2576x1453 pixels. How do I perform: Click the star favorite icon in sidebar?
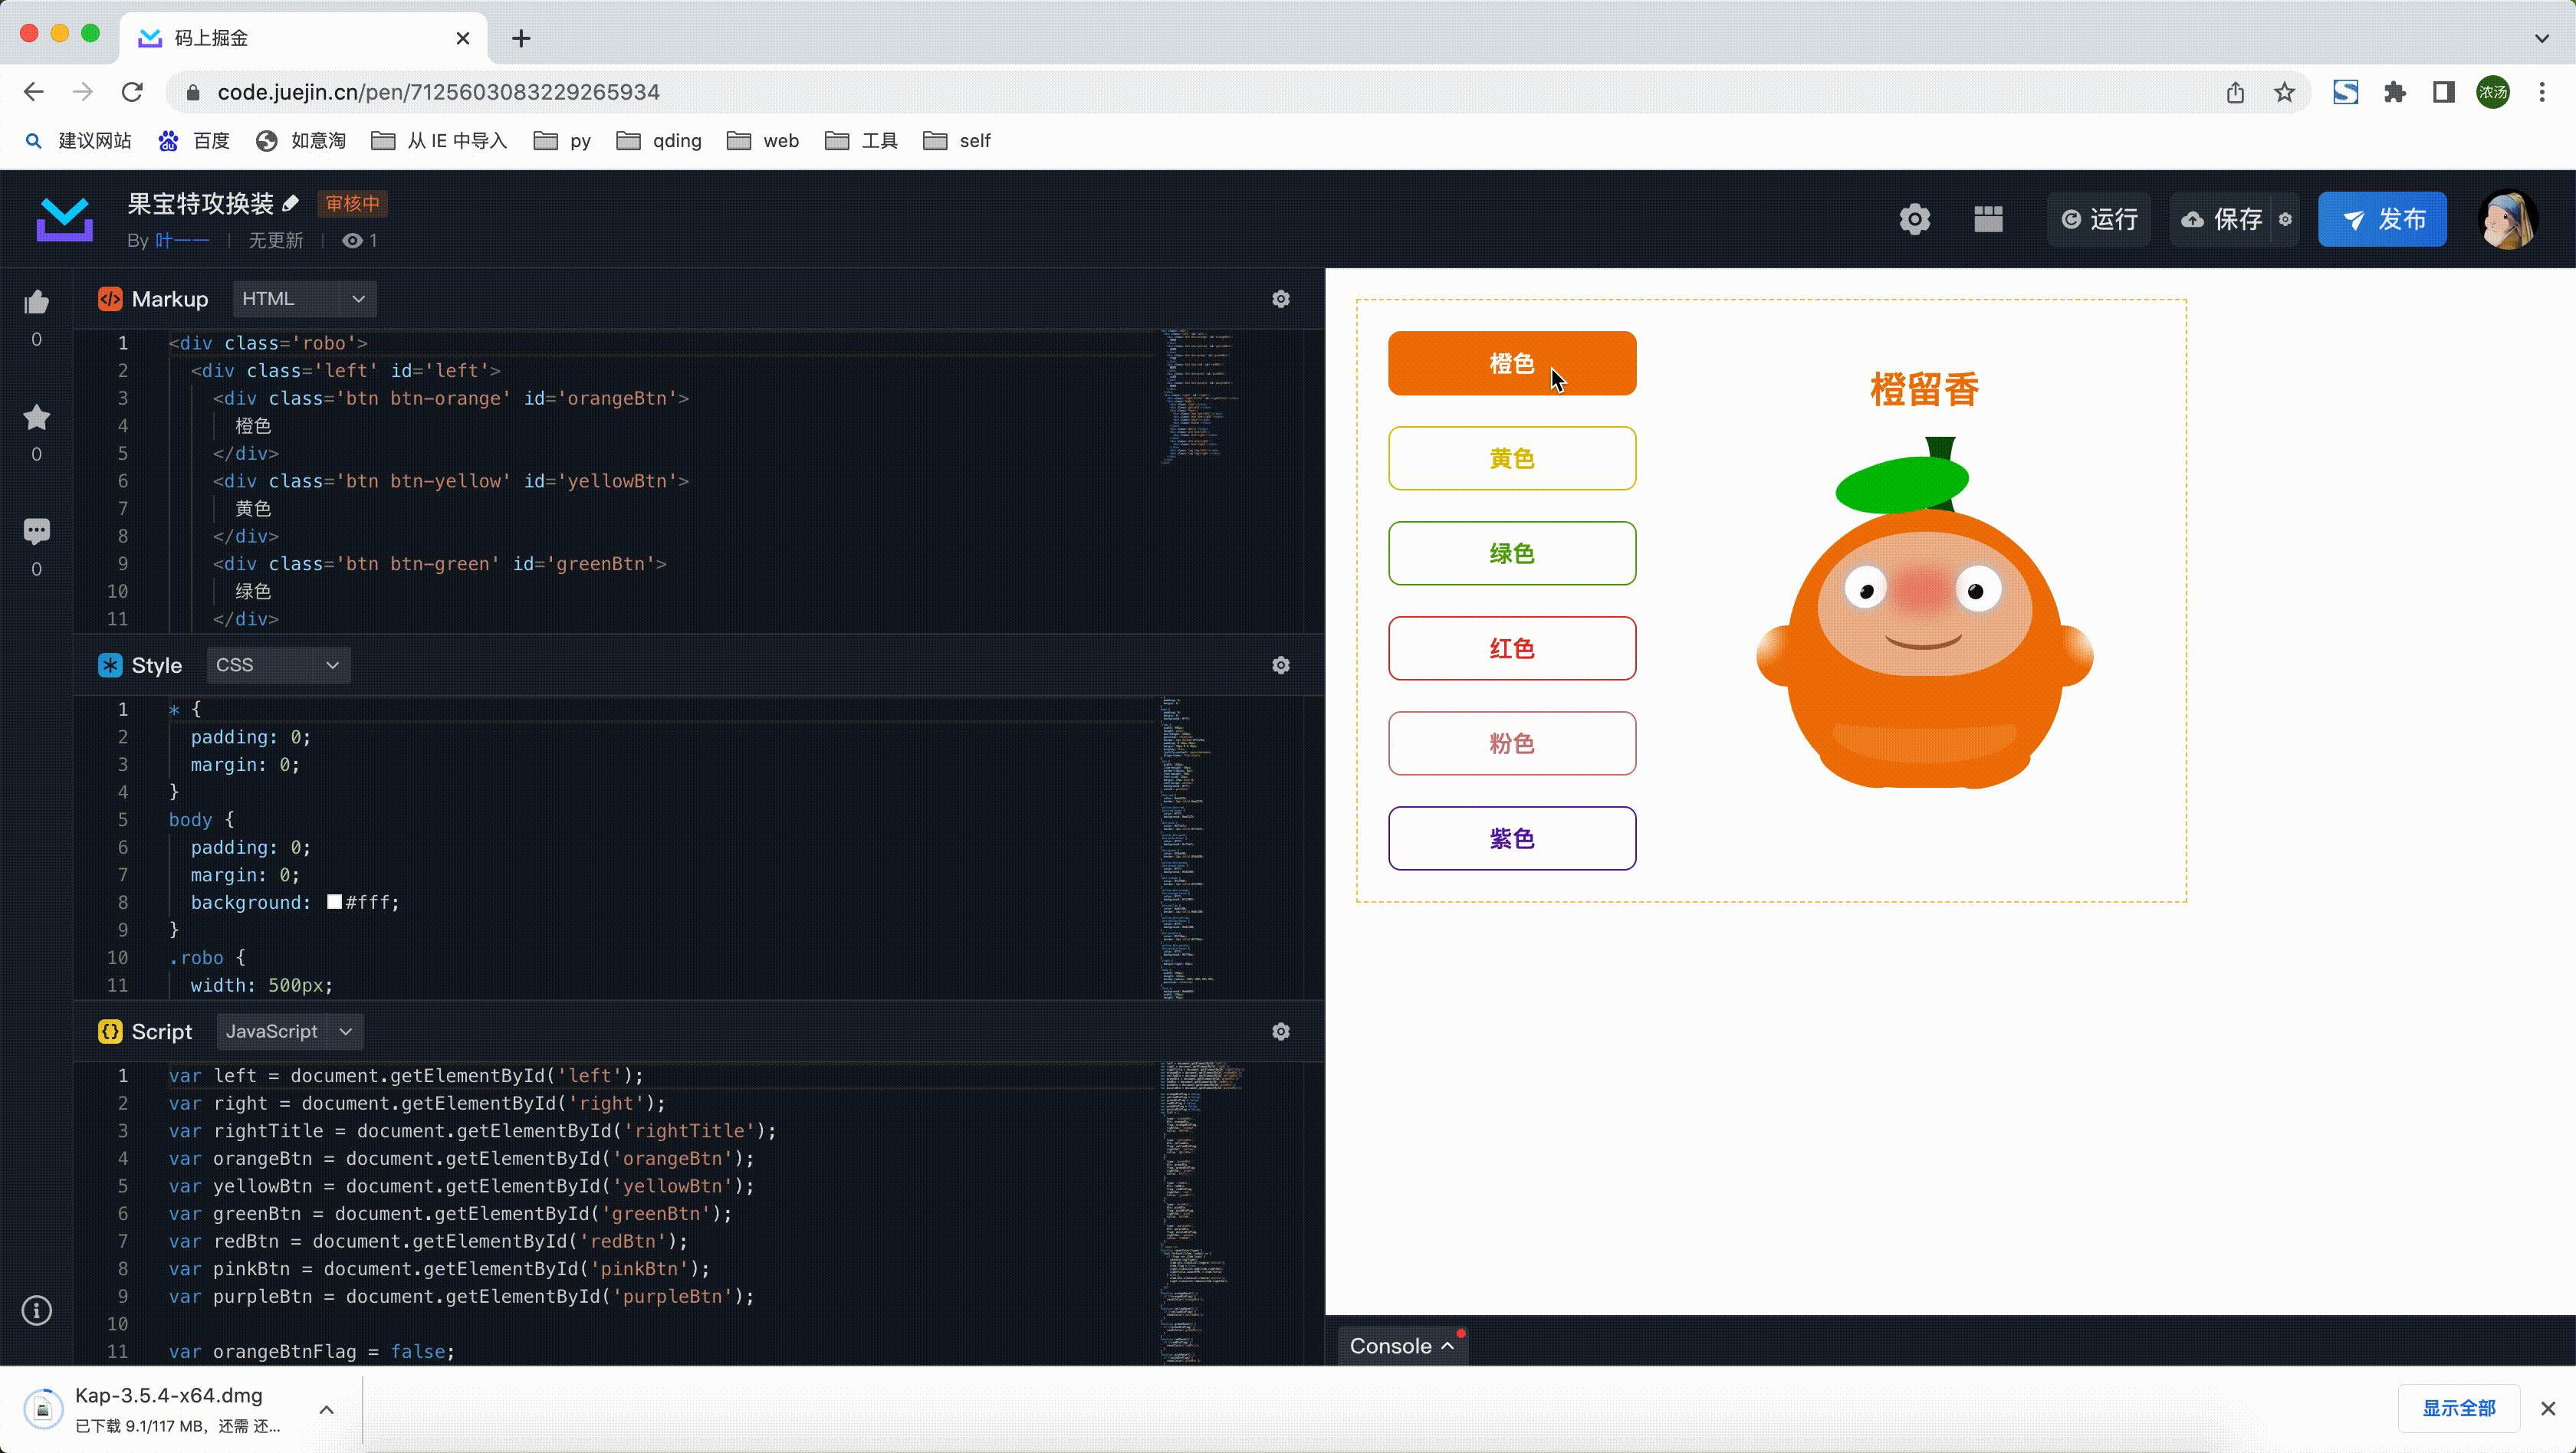37,417
